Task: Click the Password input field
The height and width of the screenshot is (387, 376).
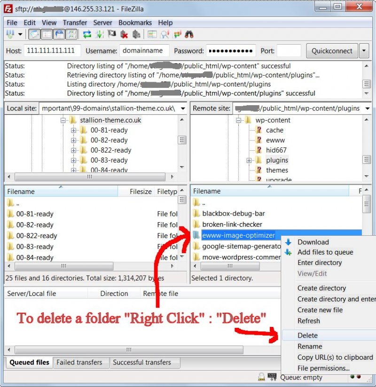Action: (231, 51)
